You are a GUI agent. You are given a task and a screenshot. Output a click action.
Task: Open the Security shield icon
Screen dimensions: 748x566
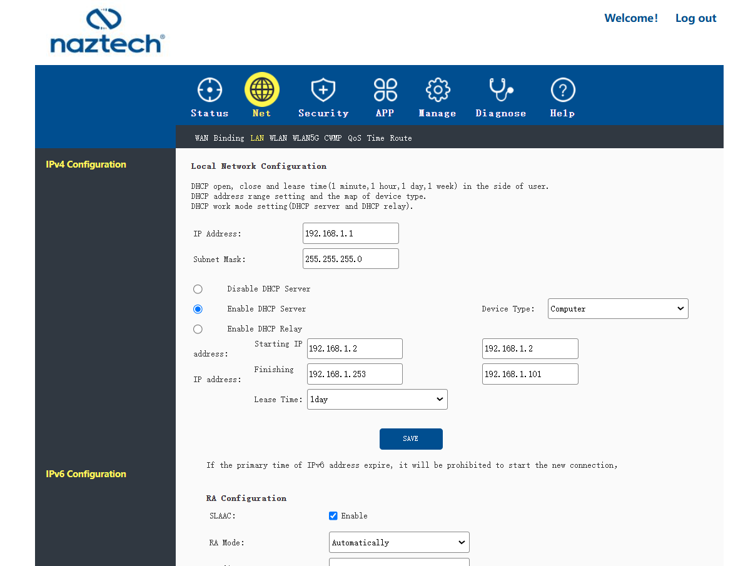(323, 89)
